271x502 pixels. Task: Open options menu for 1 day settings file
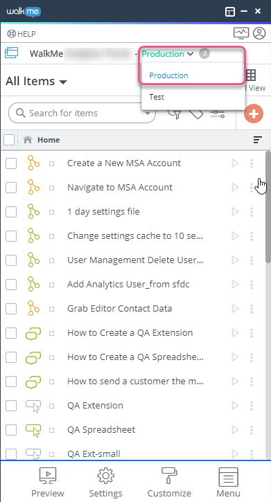click(252, 212)
